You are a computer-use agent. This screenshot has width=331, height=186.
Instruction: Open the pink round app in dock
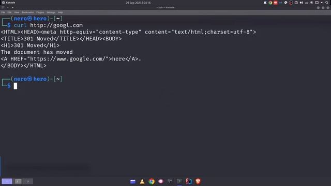tap(161, 181)
